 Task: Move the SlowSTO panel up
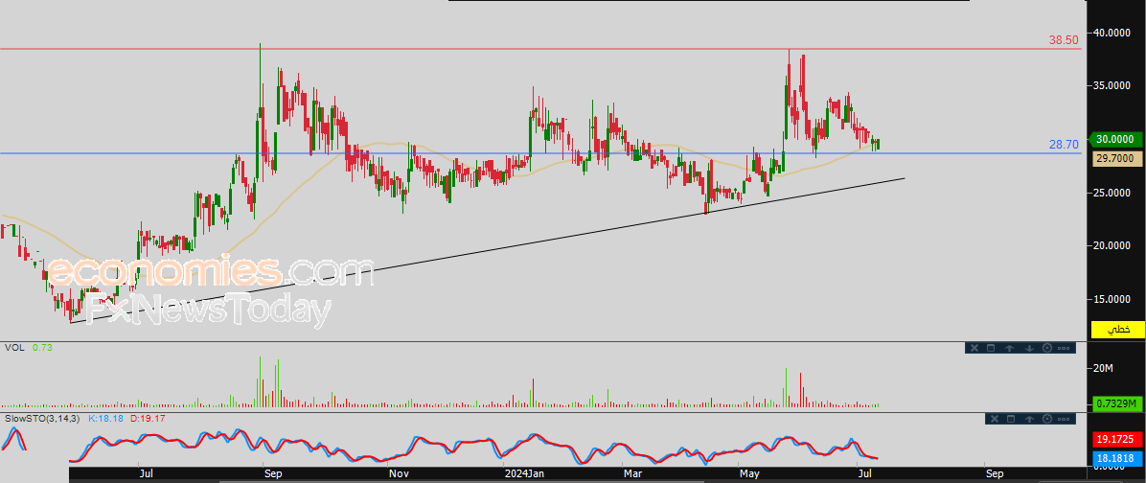(1029, 419)
